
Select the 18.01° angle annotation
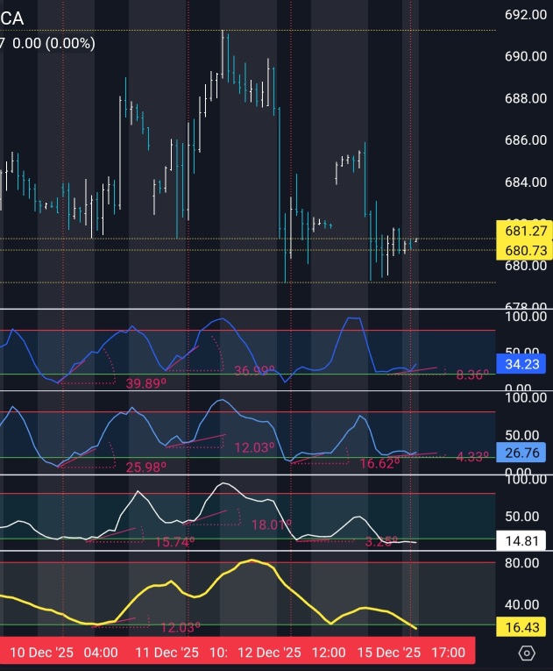[x=272, y=525]
